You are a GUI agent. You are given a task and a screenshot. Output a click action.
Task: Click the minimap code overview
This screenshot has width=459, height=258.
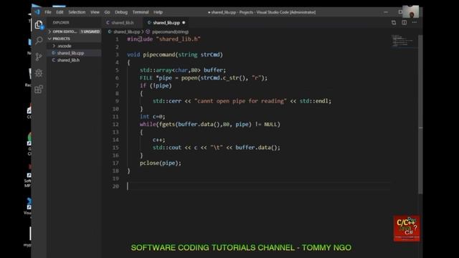[x=403, y=42]
